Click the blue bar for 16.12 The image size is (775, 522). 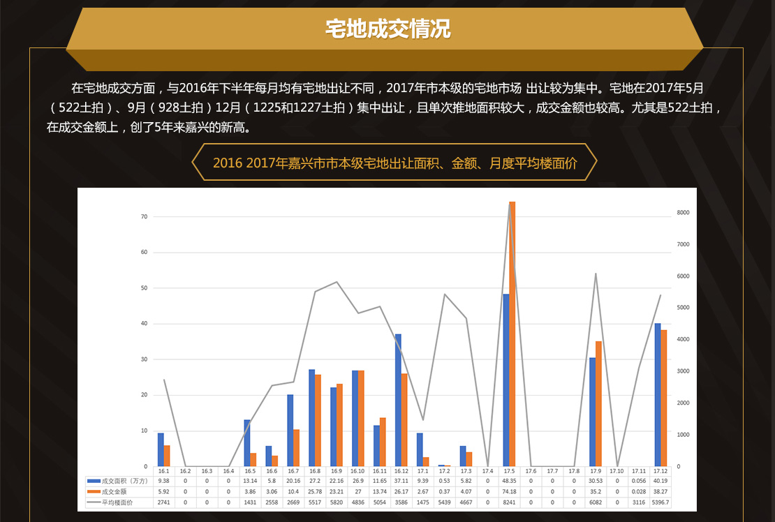(x=398, y=400)
